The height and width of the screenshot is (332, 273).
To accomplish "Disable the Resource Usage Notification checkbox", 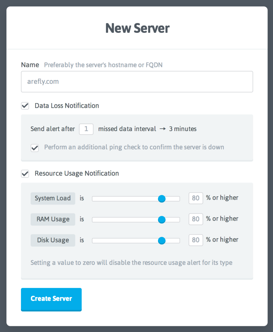I will [x=25, y=174].
